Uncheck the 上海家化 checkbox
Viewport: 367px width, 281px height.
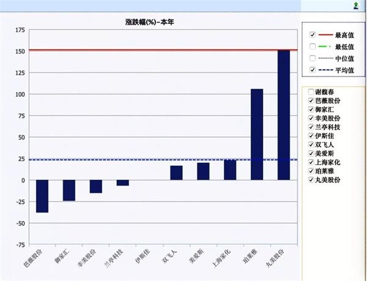(311, 162)
